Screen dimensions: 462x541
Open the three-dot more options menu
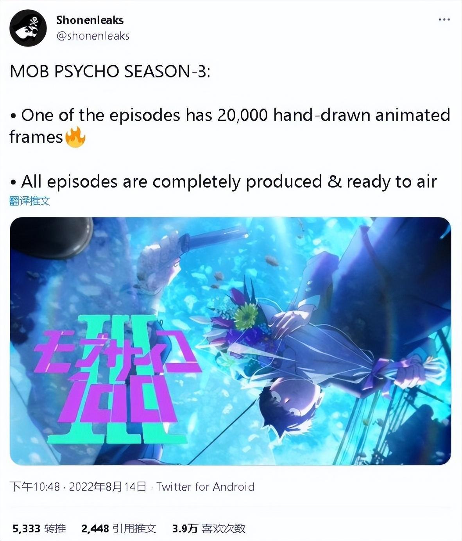pyautogui.click(x=444, y=20)
